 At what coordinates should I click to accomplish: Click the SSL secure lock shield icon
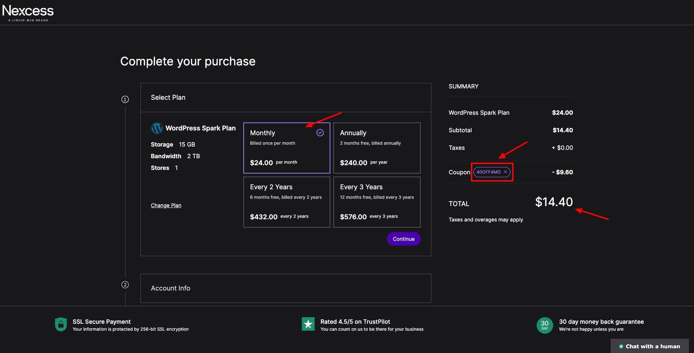[61, 324]
